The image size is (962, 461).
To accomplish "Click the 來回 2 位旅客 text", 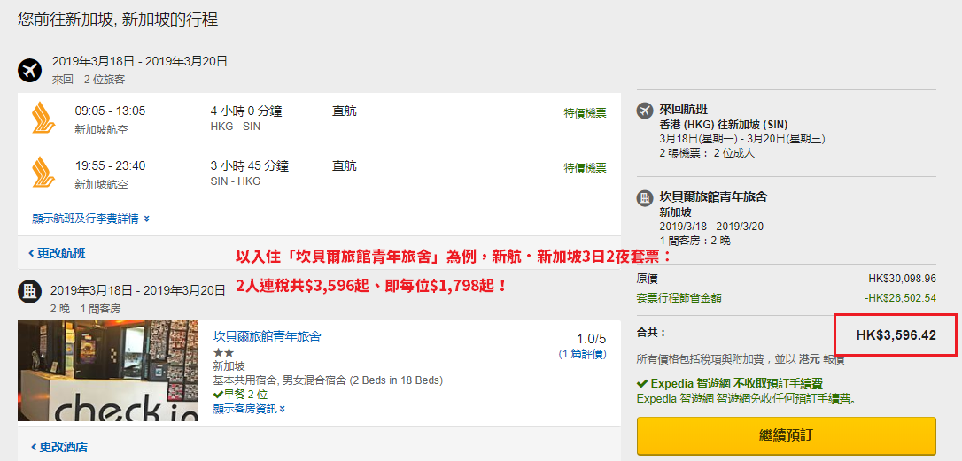I will pyautogui.click(x=89, y=79).
